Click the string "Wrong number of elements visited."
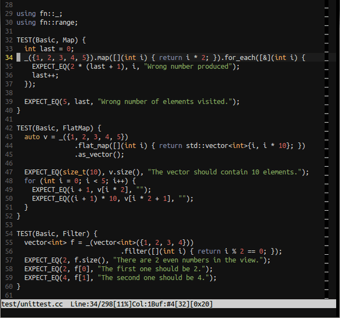Viewport: 340px width, 318px height. 165,102
